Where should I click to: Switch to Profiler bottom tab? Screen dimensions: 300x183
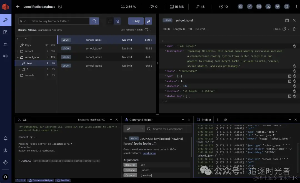(63, 180)
